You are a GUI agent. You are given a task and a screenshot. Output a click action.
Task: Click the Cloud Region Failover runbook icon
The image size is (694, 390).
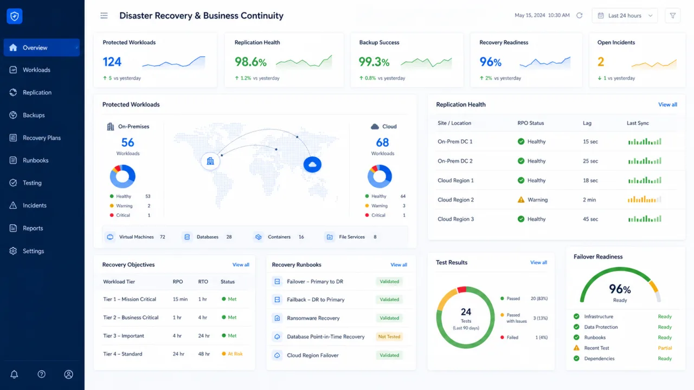(x=277, y=355)
